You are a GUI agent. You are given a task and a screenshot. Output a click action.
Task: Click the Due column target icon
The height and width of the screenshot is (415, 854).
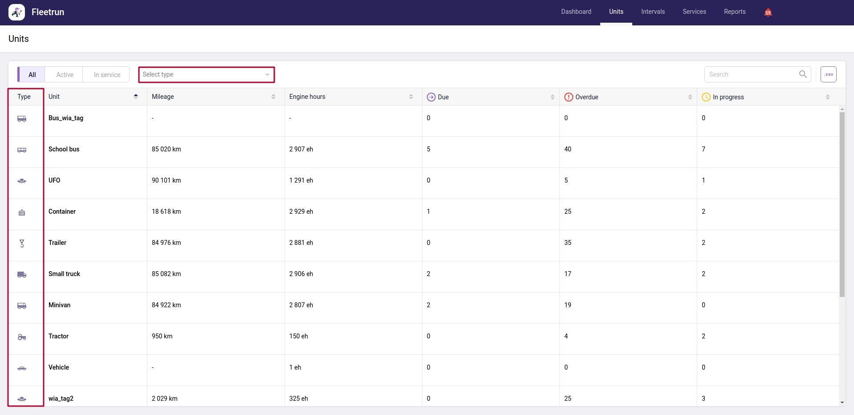pyautogui.click(x=430, y=97)
